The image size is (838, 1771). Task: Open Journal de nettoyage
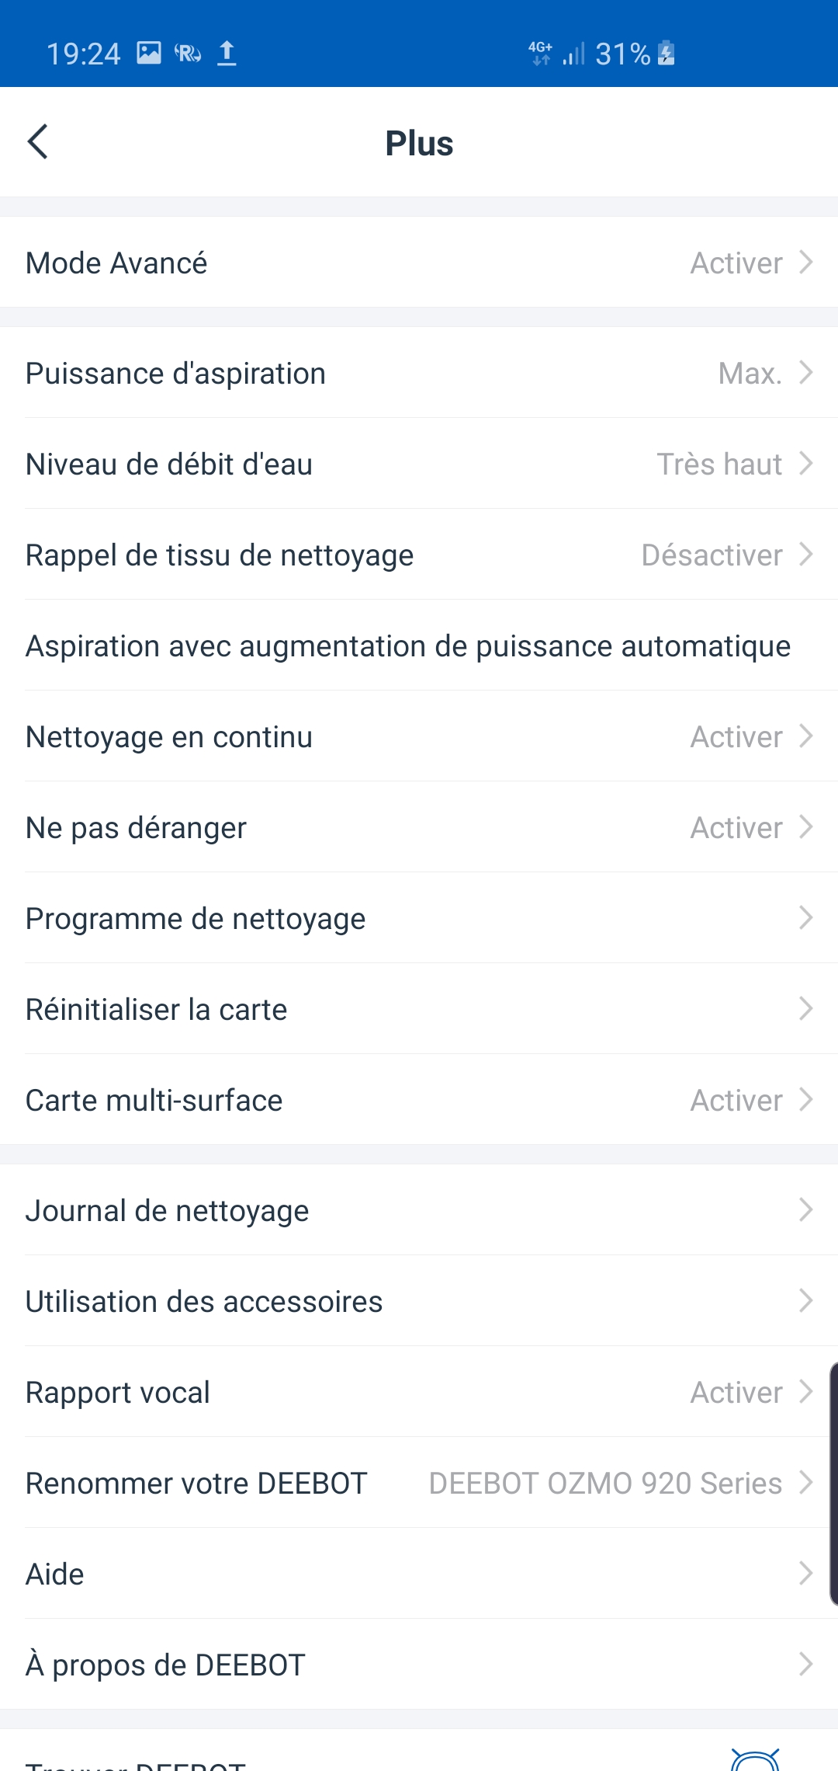point(419,1210)
